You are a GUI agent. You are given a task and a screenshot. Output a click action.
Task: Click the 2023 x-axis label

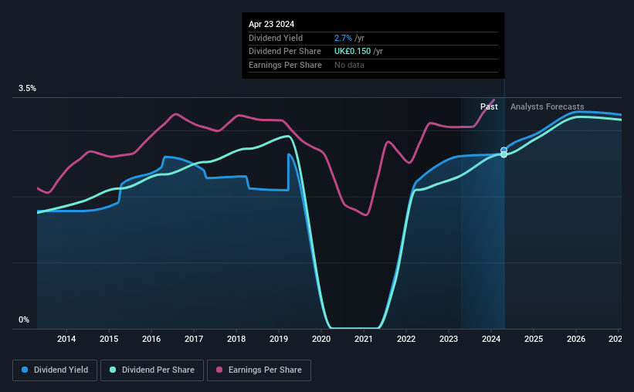(449, 339)
